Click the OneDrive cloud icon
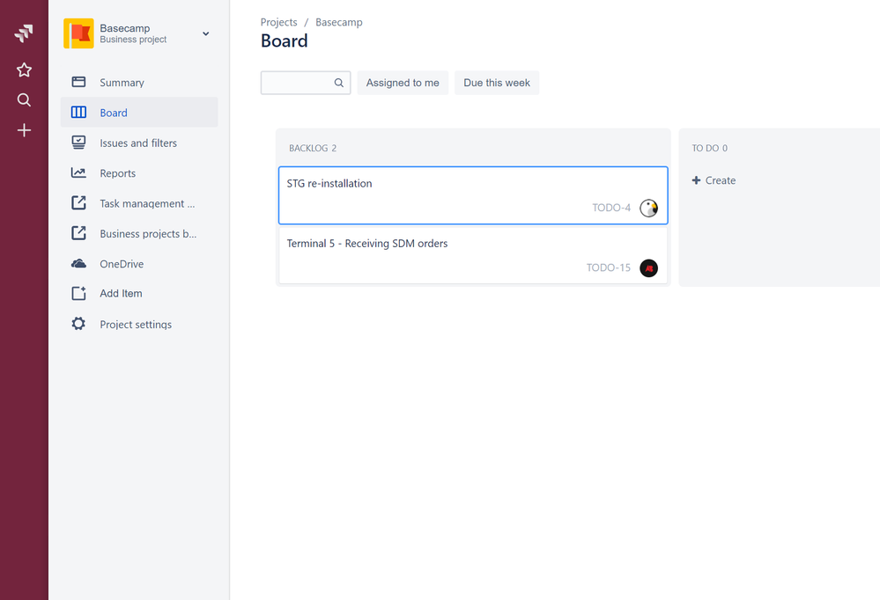The width and height of the screenshot is (880, 600). click(78, 264)
